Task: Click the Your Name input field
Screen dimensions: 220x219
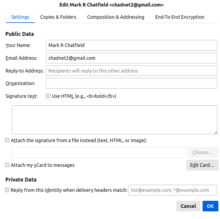Action: tap(132, 45)
